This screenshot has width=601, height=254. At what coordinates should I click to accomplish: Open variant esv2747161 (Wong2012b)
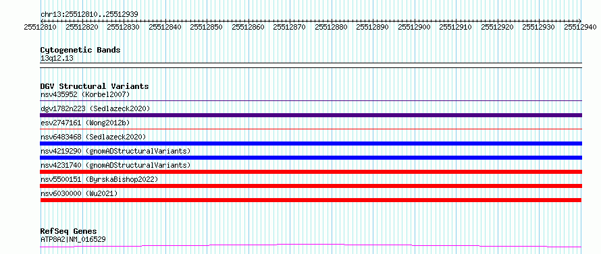pos(85,123)
